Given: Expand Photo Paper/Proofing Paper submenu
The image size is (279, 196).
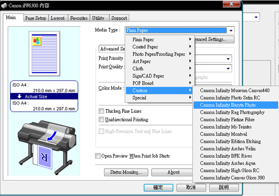Looking at the screenshot, I should (159, 54).
